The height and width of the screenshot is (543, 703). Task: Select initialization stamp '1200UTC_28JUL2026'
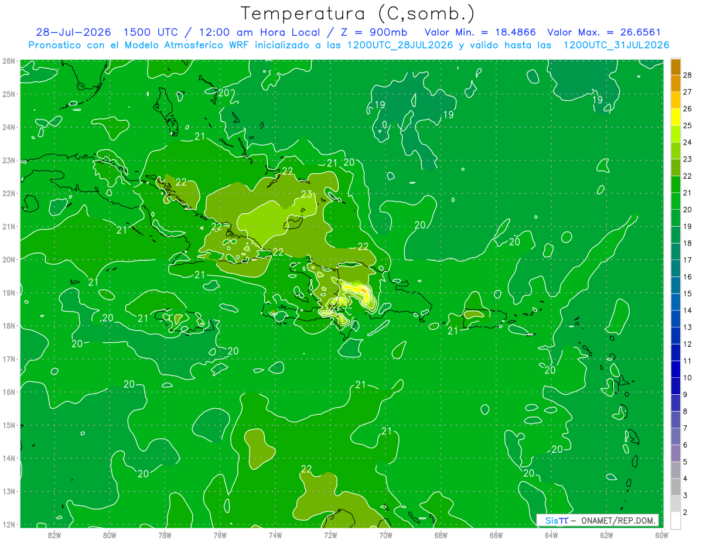(400, 45)
